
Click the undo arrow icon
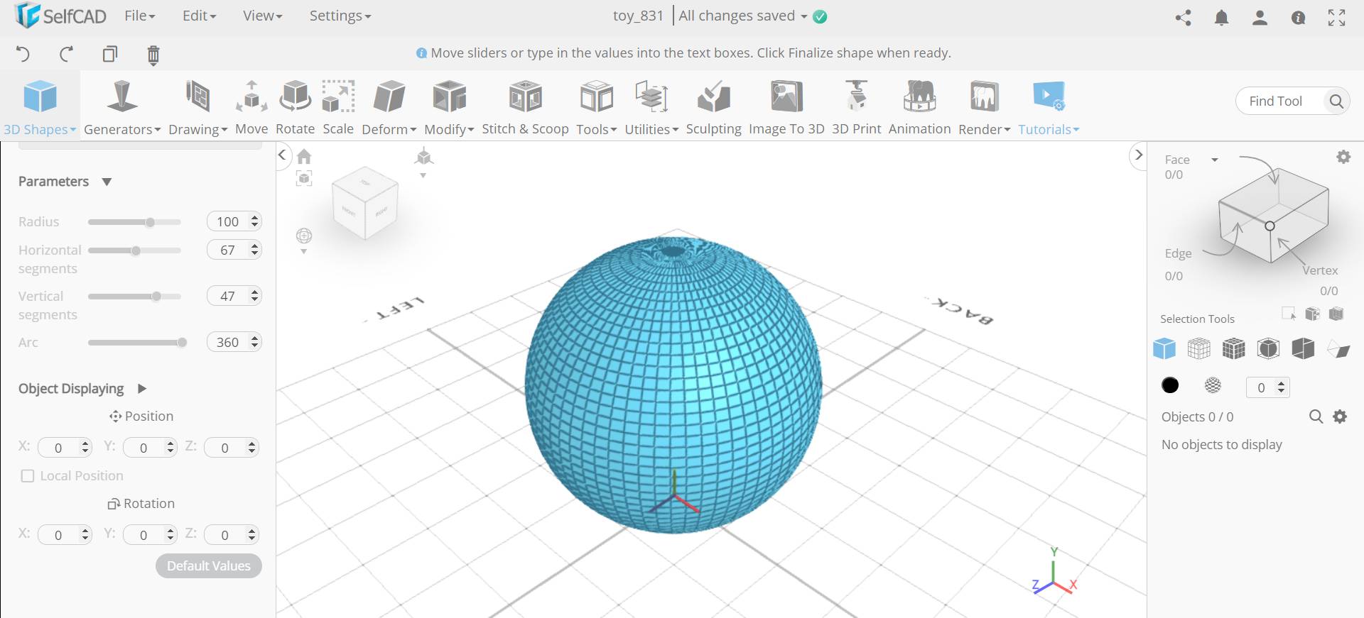[23, 55]
